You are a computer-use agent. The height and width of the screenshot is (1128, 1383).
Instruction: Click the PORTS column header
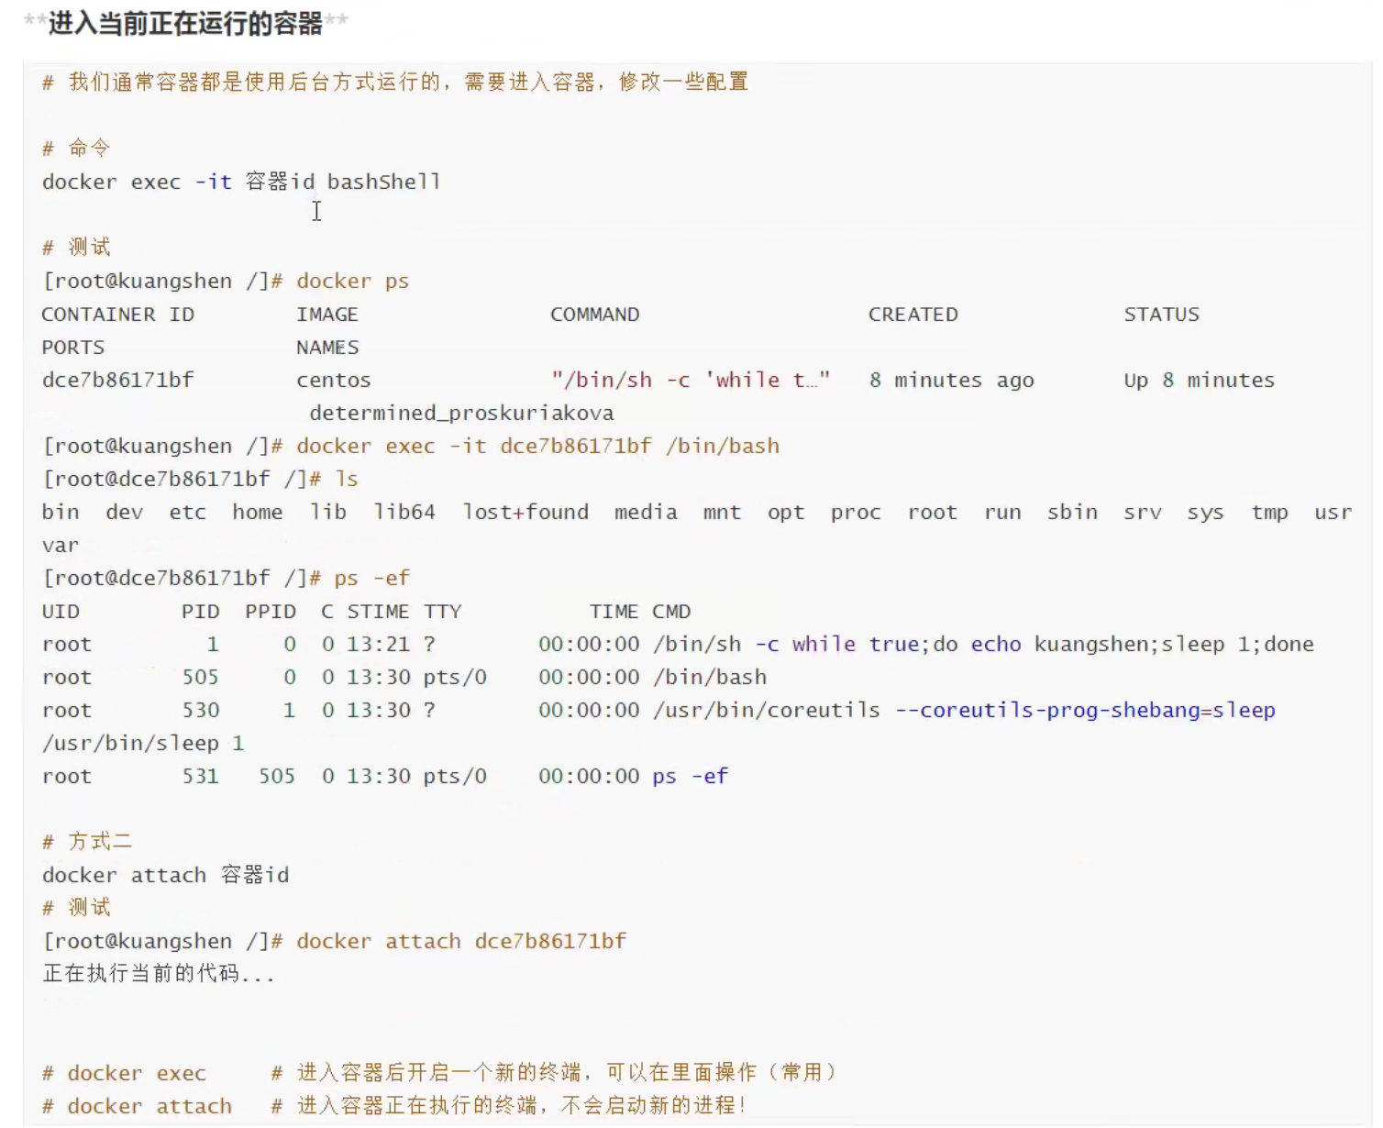73,348
